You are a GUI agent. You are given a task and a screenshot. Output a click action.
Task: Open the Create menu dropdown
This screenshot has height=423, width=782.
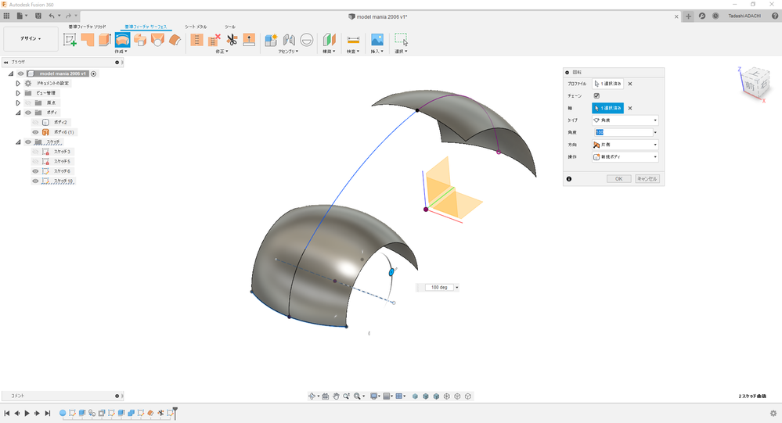tap(121, 52)
